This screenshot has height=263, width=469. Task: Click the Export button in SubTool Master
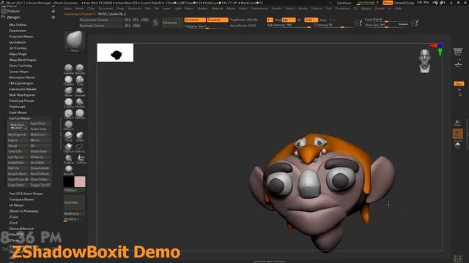[x=18, y=140]
